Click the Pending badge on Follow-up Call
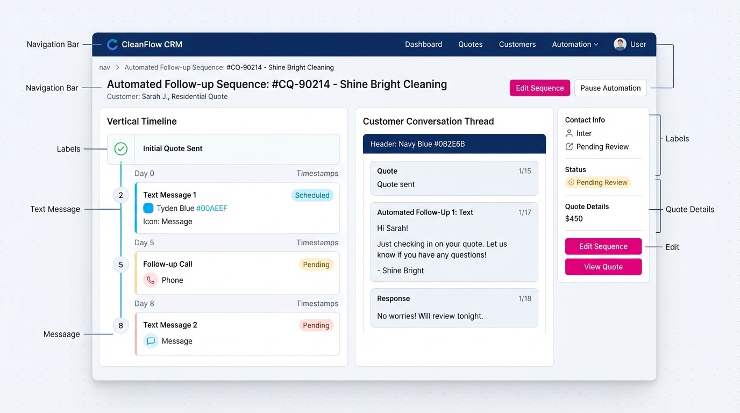Screen dimensions: 740x413 coord(316,265)
